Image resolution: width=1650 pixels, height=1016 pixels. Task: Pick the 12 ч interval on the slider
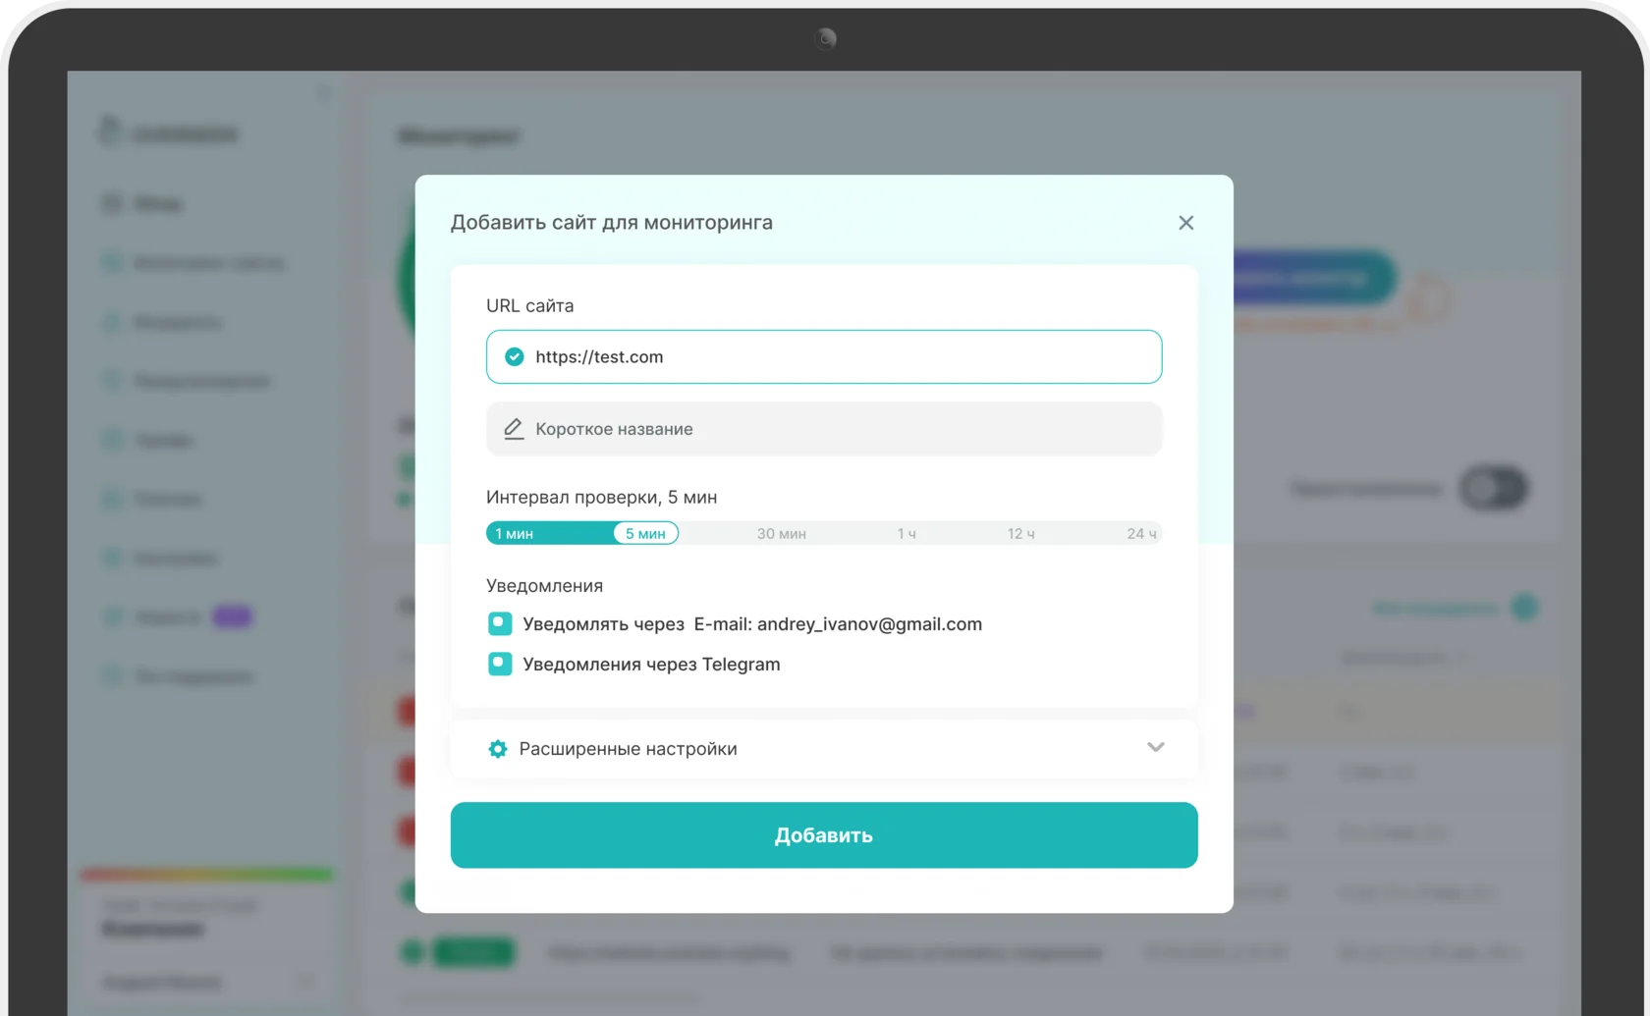[x=1020, y=534]
